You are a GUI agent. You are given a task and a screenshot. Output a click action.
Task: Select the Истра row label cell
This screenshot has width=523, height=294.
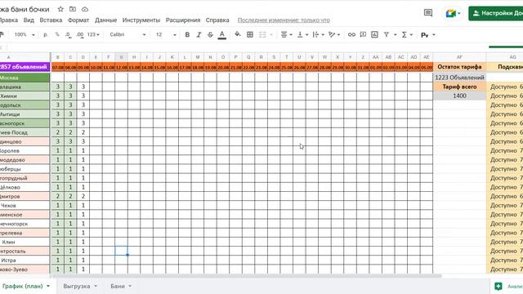(x=25, y=260)
